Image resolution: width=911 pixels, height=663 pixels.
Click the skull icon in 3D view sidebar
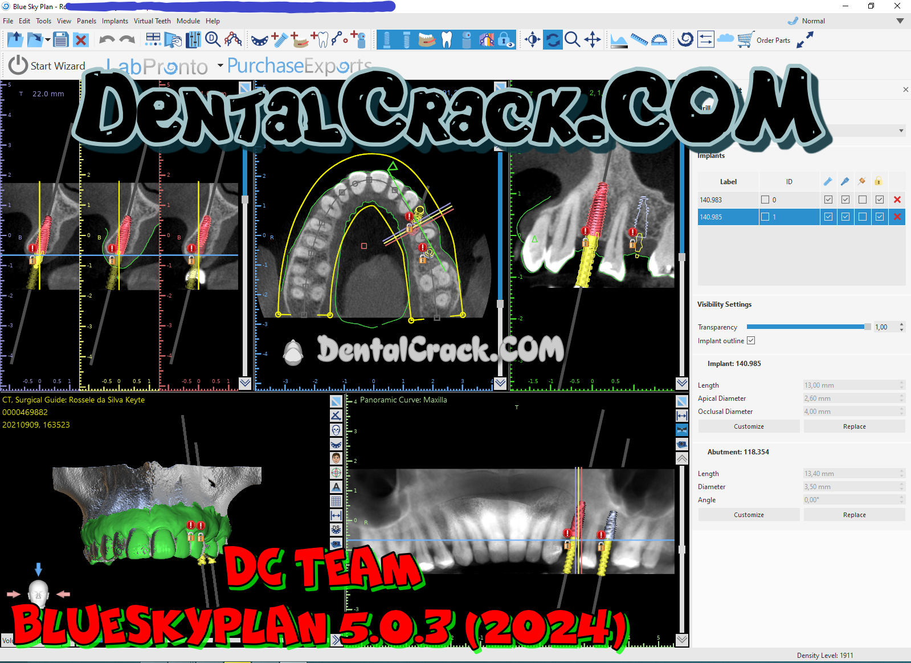336,430
